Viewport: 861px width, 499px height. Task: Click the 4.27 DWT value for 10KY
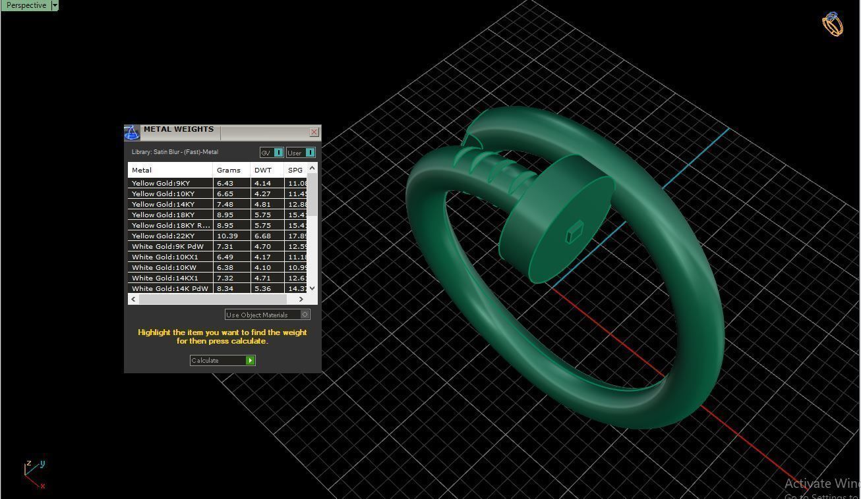(262, 194)
